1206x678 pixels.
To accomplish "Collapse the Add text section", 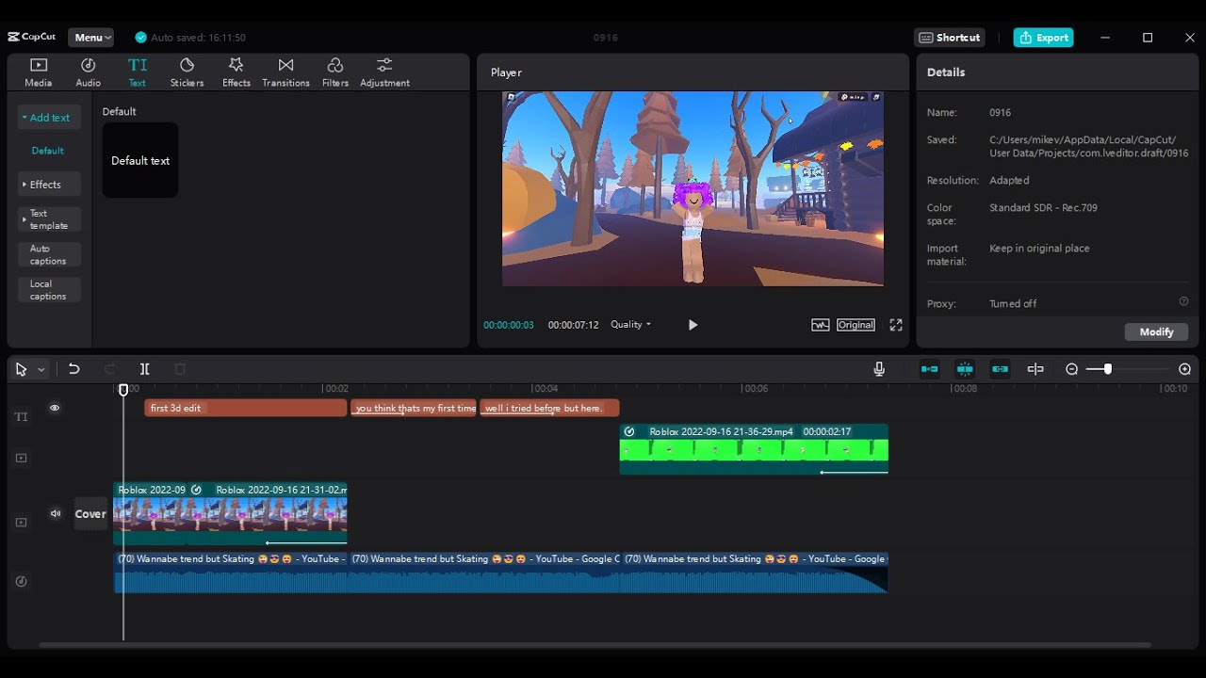I will click(49, 118).
